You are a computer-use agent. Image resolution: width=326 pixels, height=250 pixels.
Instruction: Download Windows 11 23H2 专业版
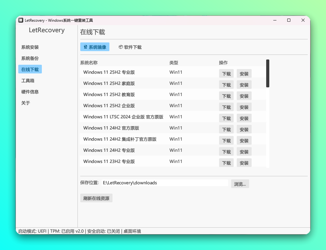(x=226, y=163)
